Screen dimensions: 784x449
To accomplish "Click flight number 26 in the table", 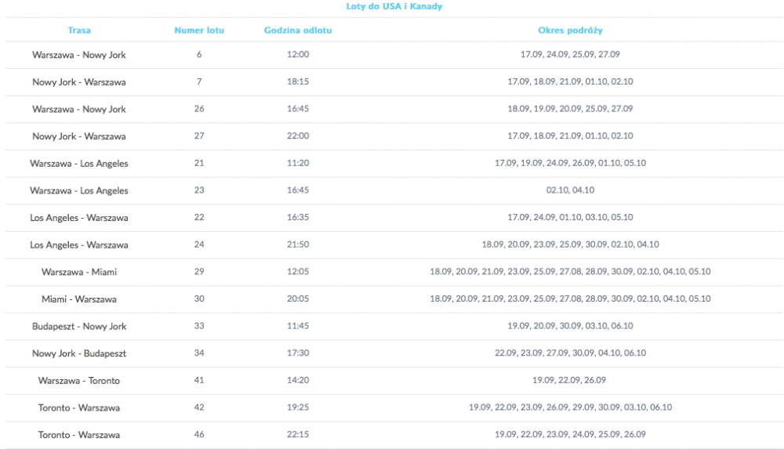I will (x=199, y=108).
